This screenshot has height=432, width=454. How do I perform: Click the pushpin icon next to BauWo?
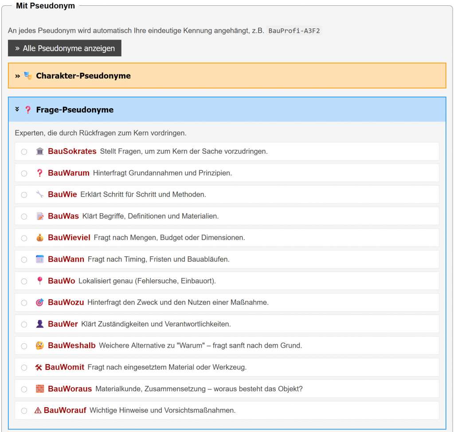pyautogui.click(x=40, y=281)
